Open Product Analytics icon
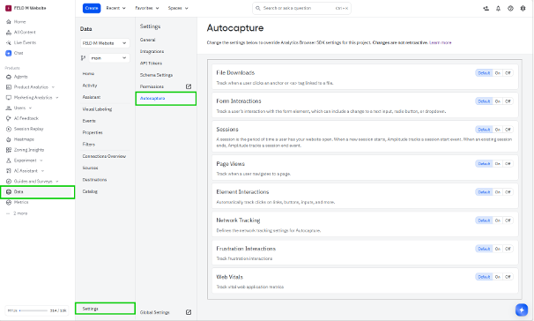The image size is (534, 321). click(9, 87)
